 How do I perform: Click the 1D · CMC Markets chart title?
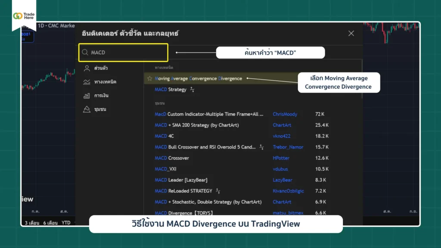[x=56, y=25]
